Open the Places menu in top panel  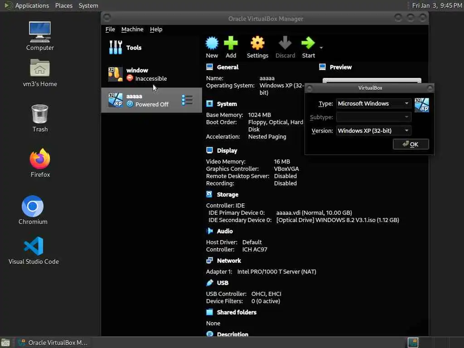tap(64, 5)
